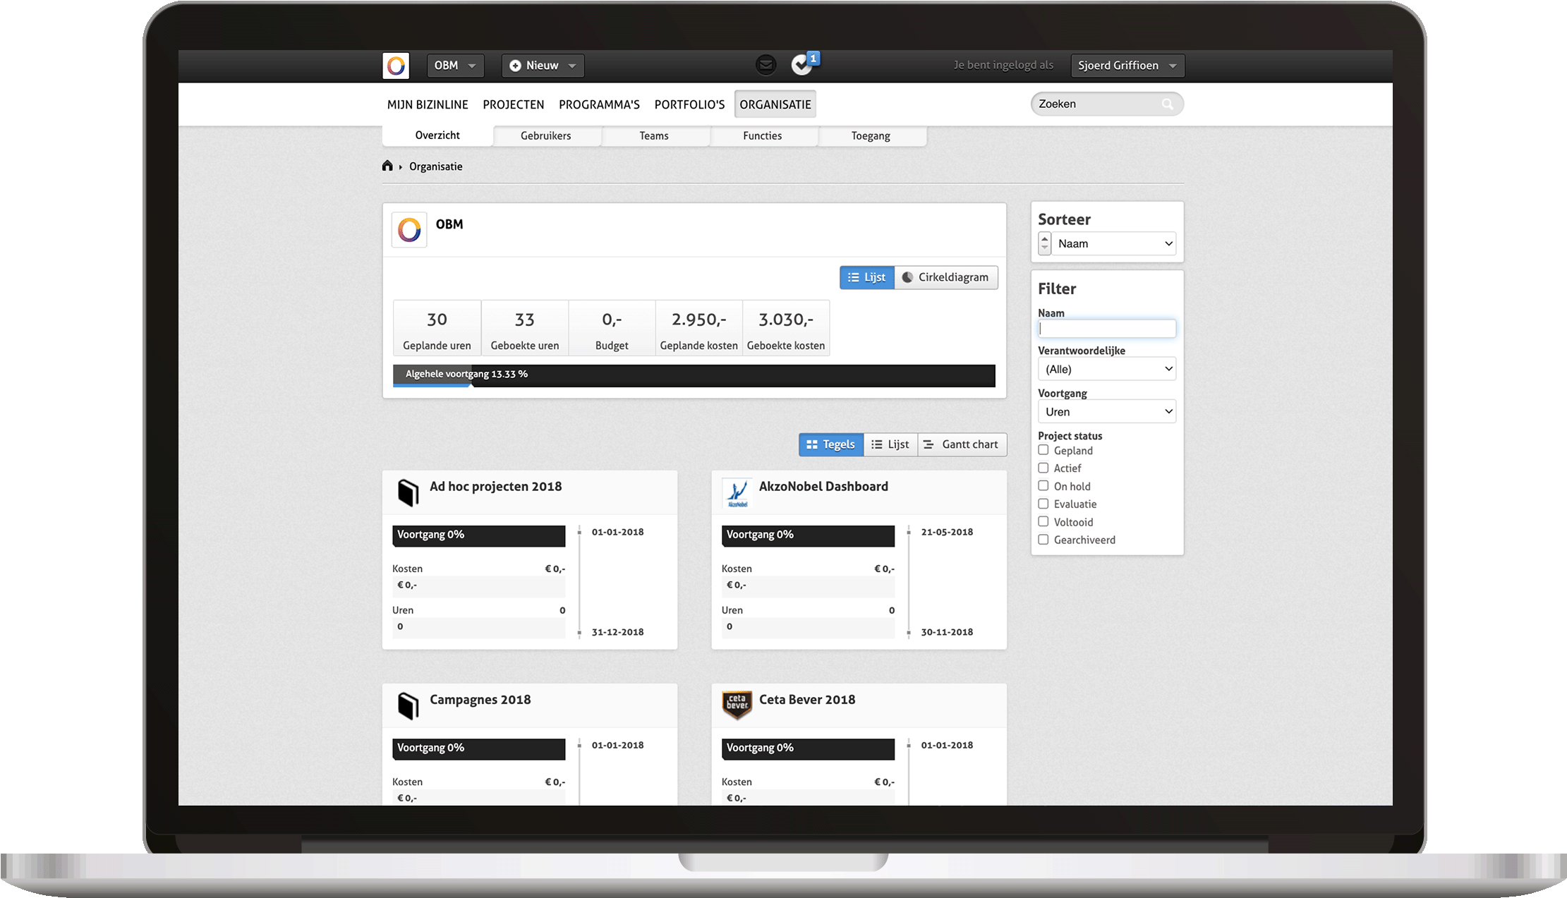Switch to the Toegang tab
This screenshot has height=898, width=1567.
[x=871, y=136]
